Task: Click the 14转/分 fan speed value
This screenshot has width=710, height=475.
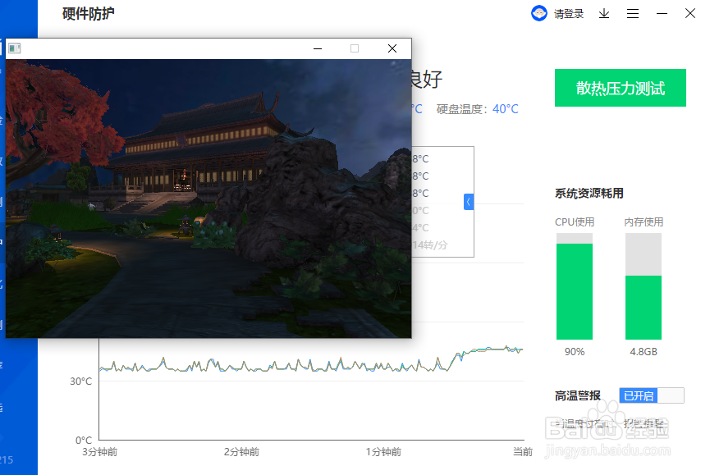Action: click(430, 244)
